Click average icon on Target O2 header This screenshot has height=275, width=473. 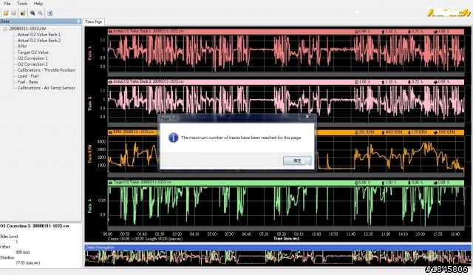coord(435,183)
